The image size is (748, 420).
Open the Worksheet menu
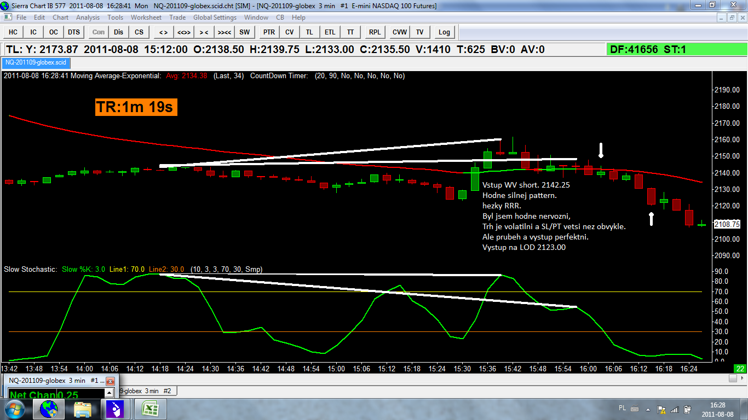click(x=146, y=17)
